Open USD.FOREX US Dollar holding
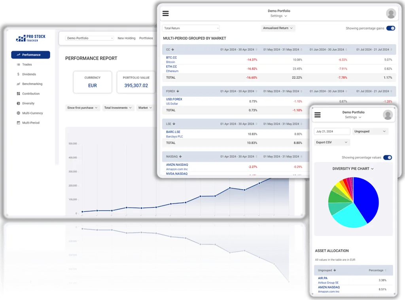Screen dimensions: 405x300 click(x=174, y=101)
